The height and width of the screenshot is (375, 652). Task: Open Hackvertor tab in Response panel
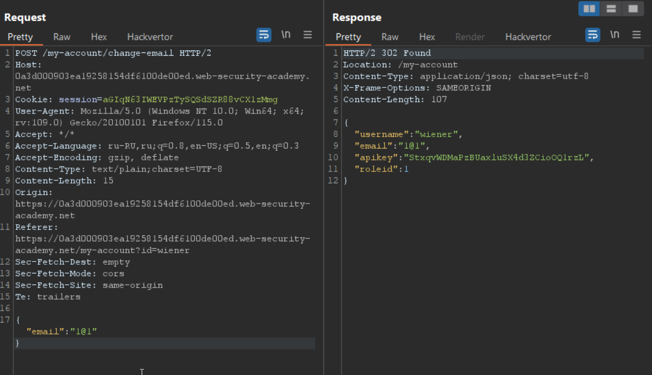528,37
